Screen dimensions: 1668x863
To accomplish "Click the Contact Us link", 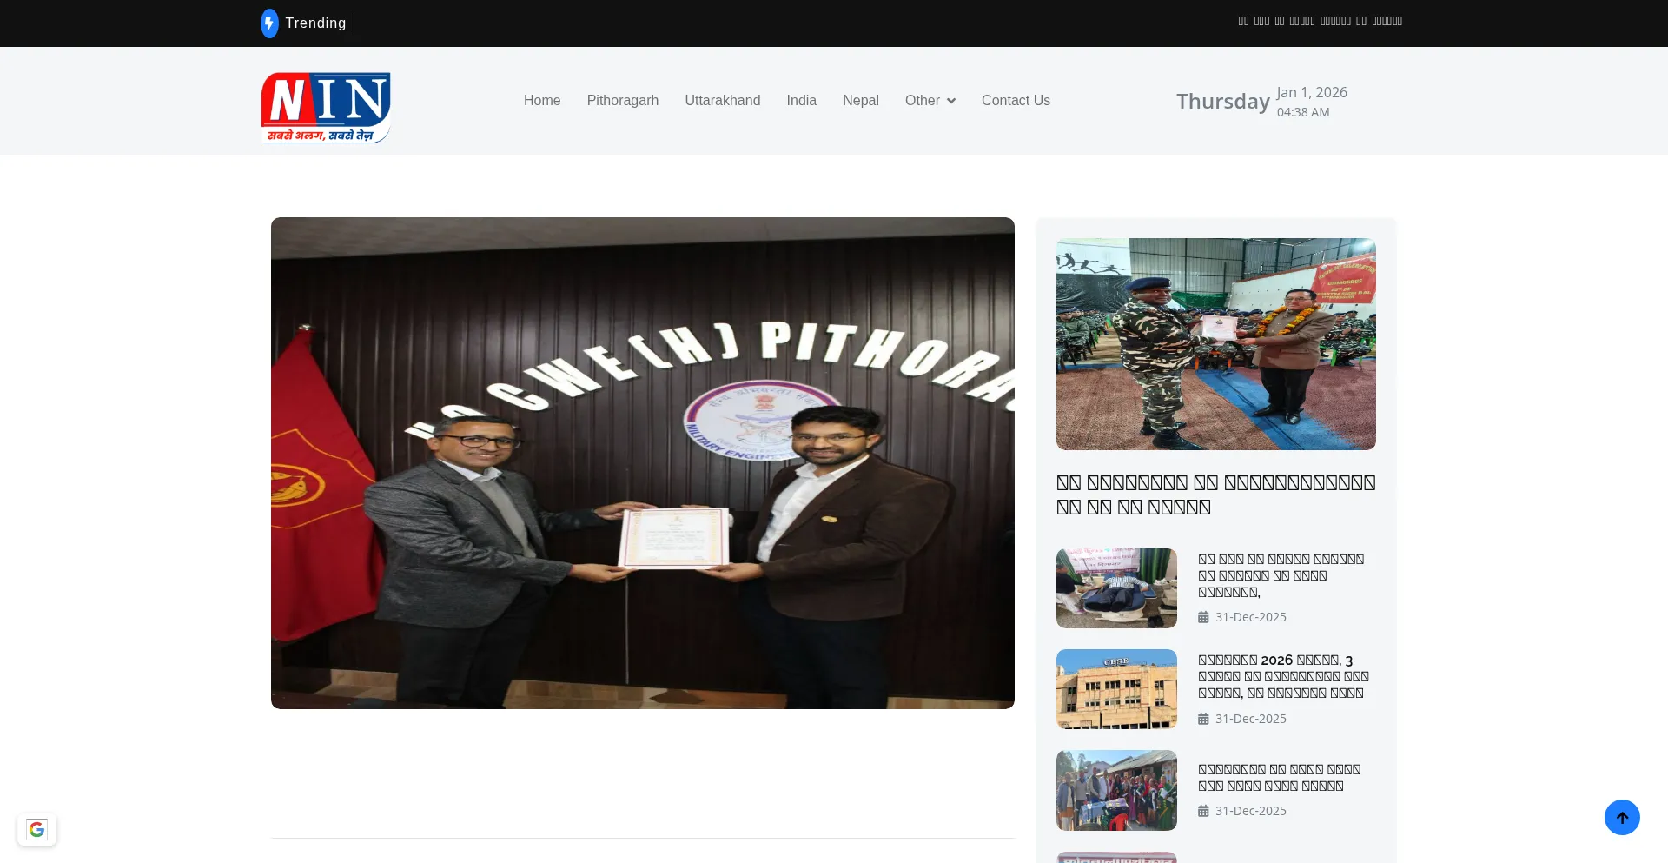I will pyautogui.click(x=1016, y=100).
